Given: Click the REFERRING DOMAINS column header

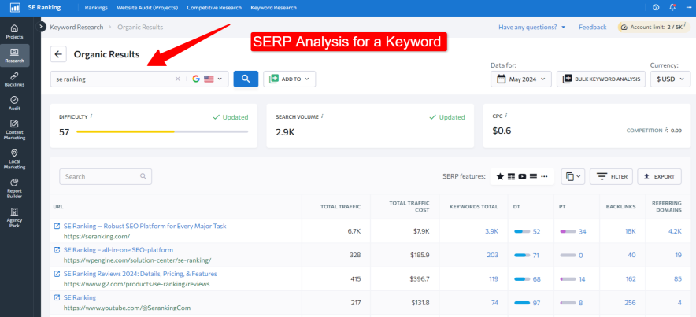Looking at the screenshot, I should tap(667, 207).
